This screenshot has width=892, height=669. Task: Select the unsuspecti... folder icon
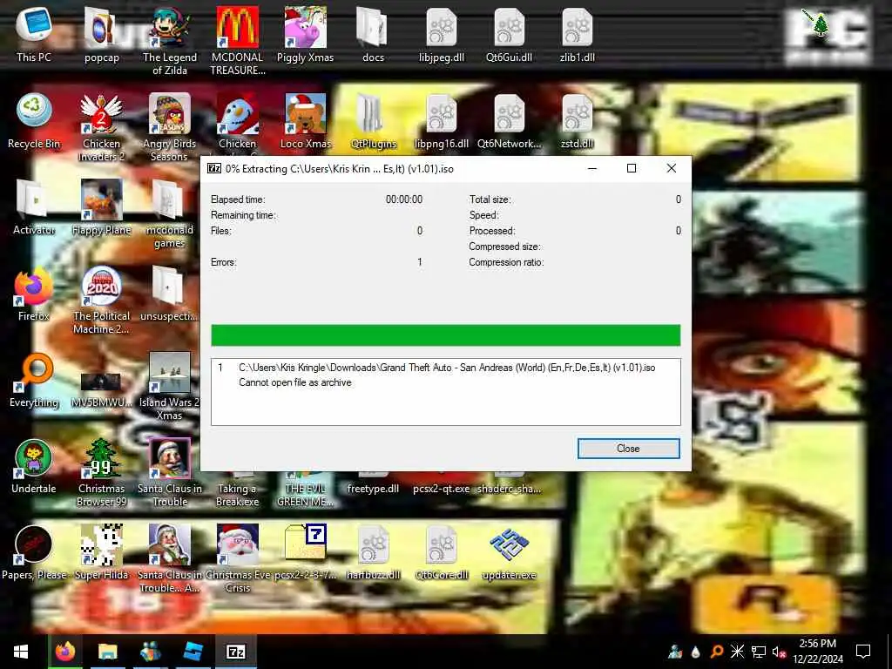(x=170, y=294)
